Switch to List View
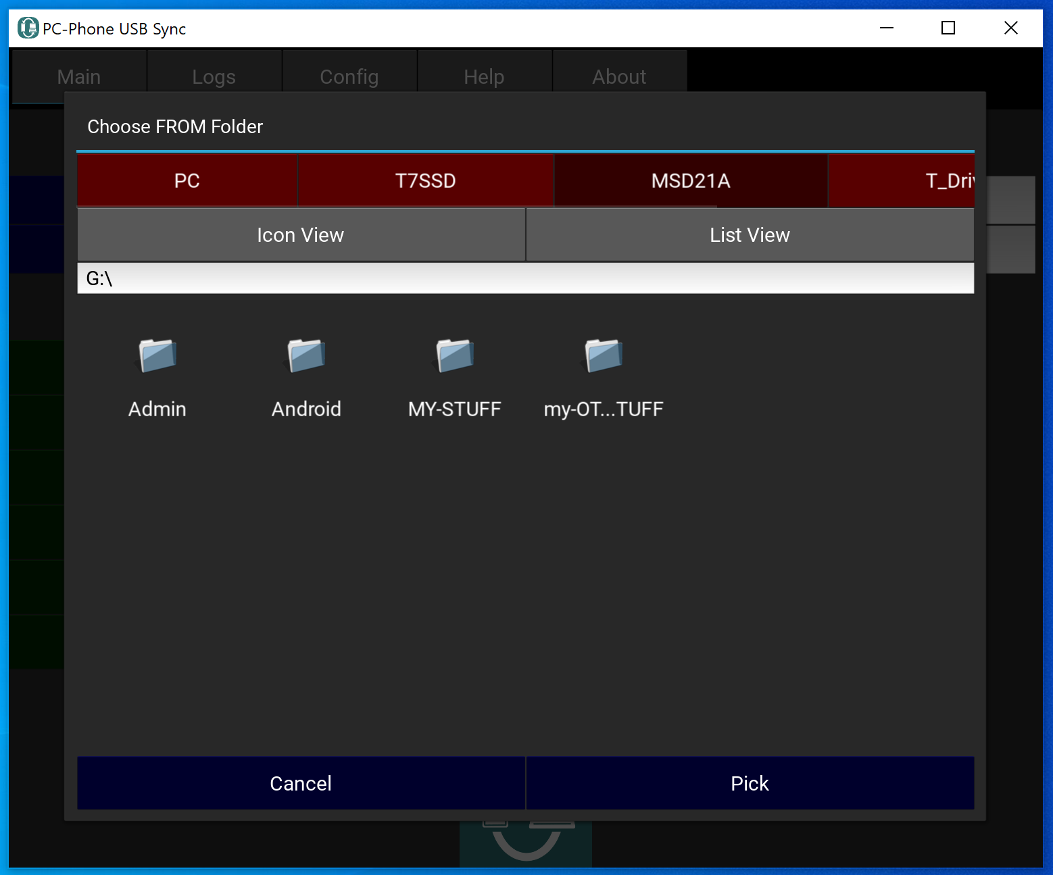1053x875 pixels. (750, 235)
